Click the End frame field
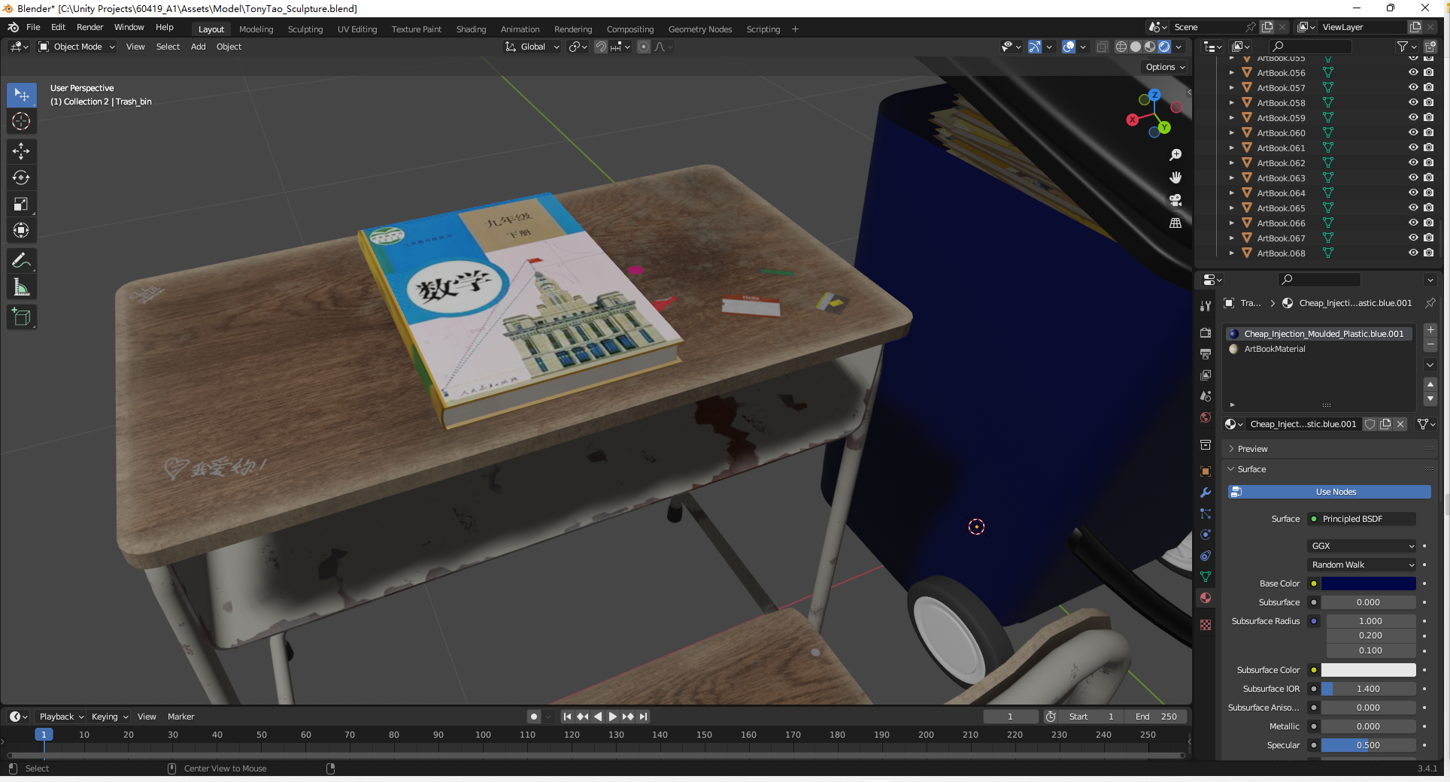Image resolution: width=1450 pixels, height=782 pixels. pyautogui.click(x=1157, y=717)
